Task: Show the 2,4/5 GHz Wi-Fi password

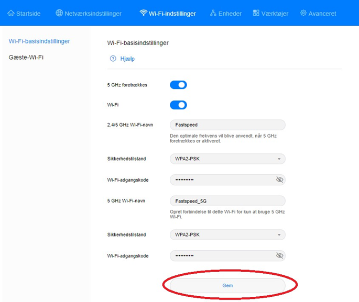Action: coord(279,180)
